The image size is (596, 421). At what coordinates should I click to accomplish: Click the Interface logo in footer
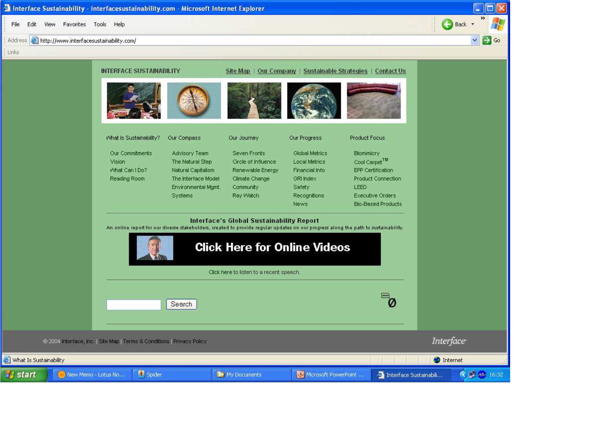tap(449, 341)
